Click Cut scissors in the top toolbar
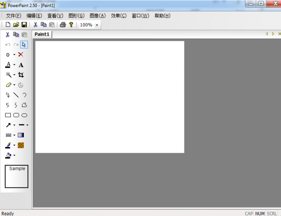The image size is (281, 216). tap(36, 24)
